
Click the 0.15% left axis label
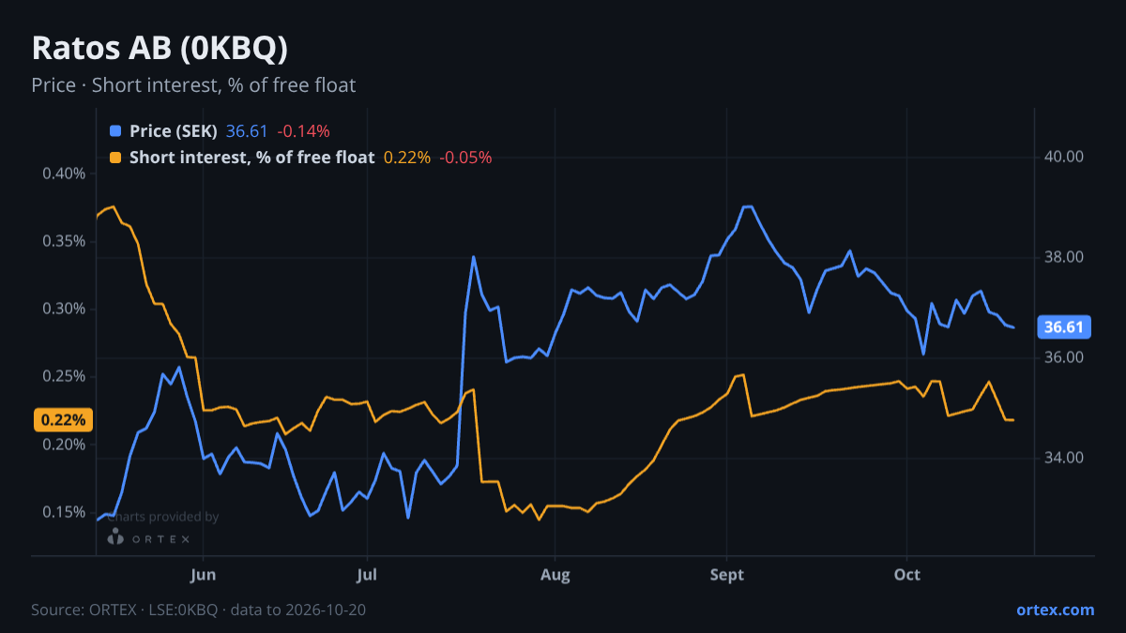click(x=65, y=512)
